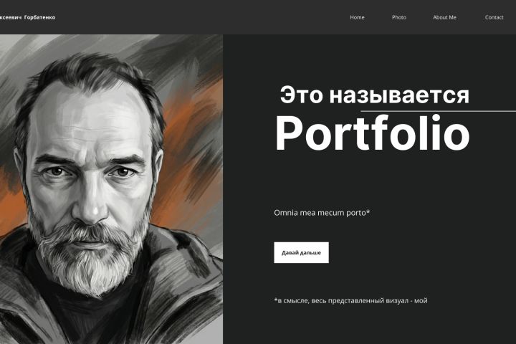This screenshot has height=344, width=516.
Task: Click the Давай дальше button
Action: point(301,252)
